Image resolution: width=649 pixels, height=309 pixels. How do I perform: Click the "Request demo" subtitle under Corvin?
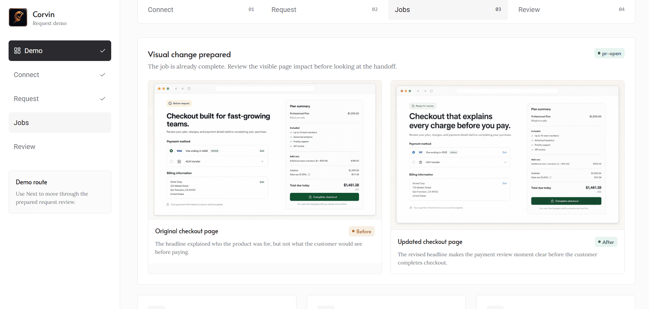coord(50,23)
